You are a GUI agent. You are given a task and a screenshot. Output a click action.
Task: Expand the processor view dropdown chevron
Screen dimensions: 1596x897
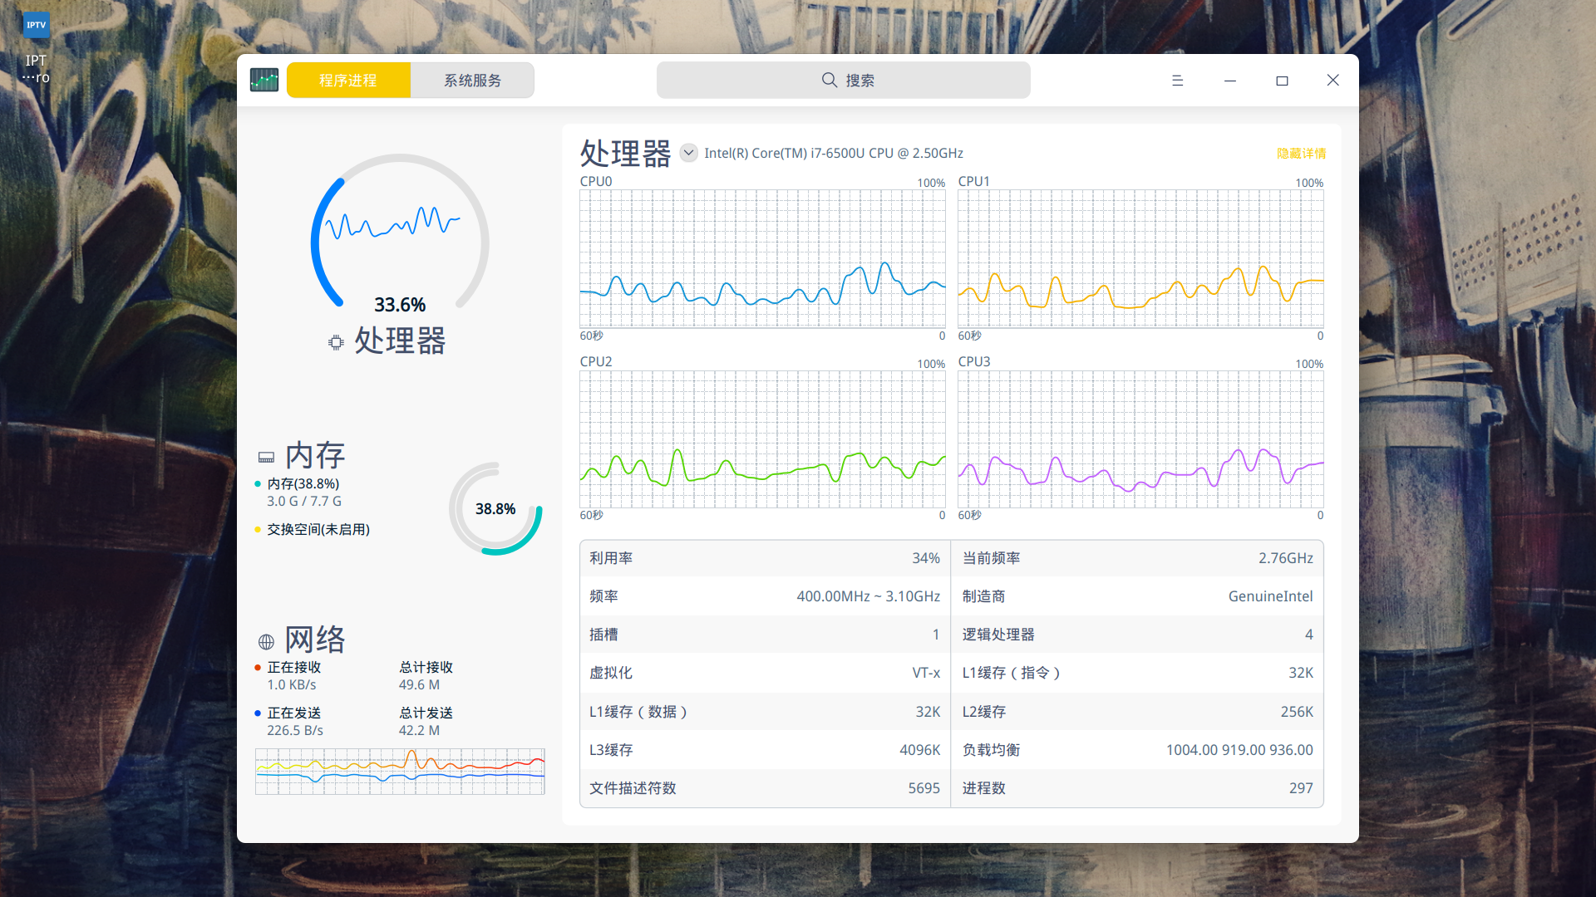click(x=688, y=153)
